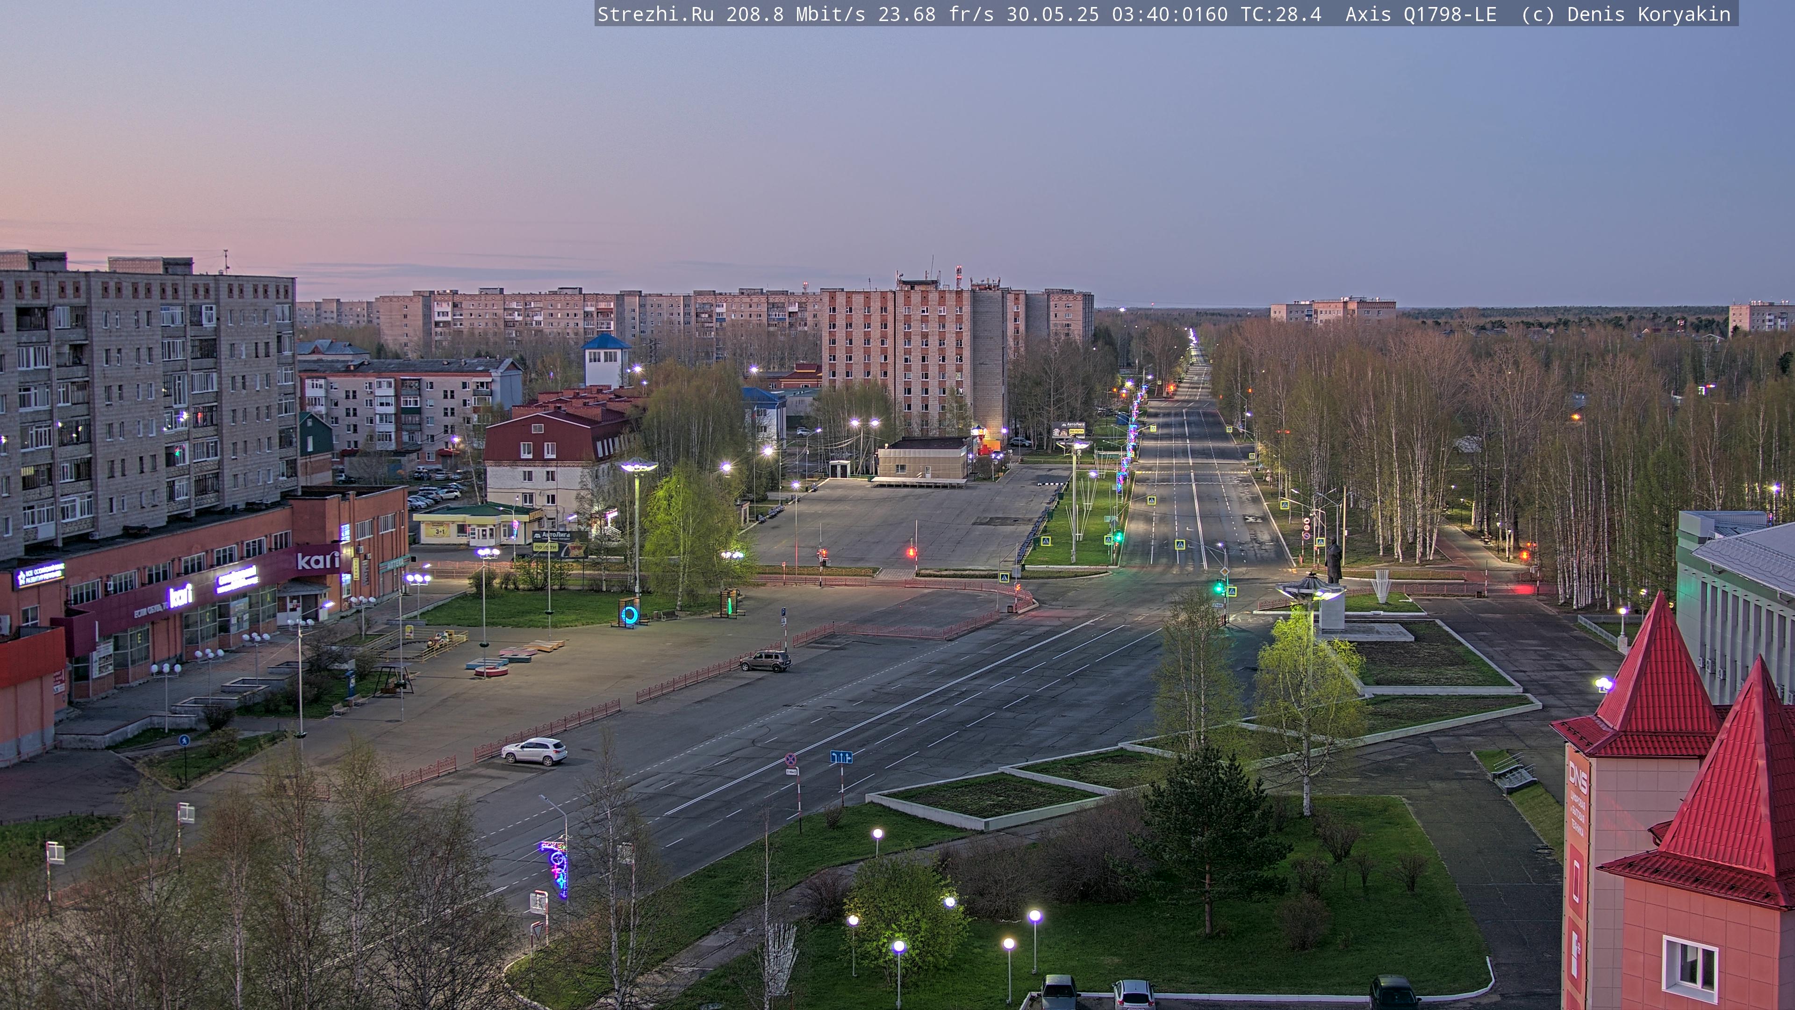Click the Strezhi.Ru text in the overlay
The width and height of the screenshot is (1795, 1010).
click(656, 14)
